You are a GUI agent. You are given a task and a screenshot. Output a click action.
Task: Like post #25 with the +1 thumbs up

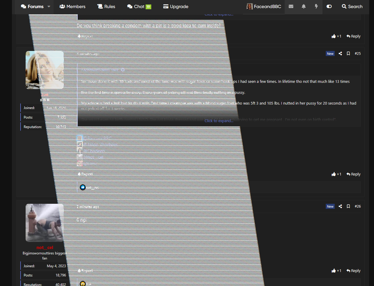(x=336, y=174)
